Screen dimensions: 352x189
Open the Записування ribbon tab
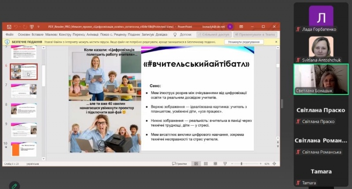(147, 35)
